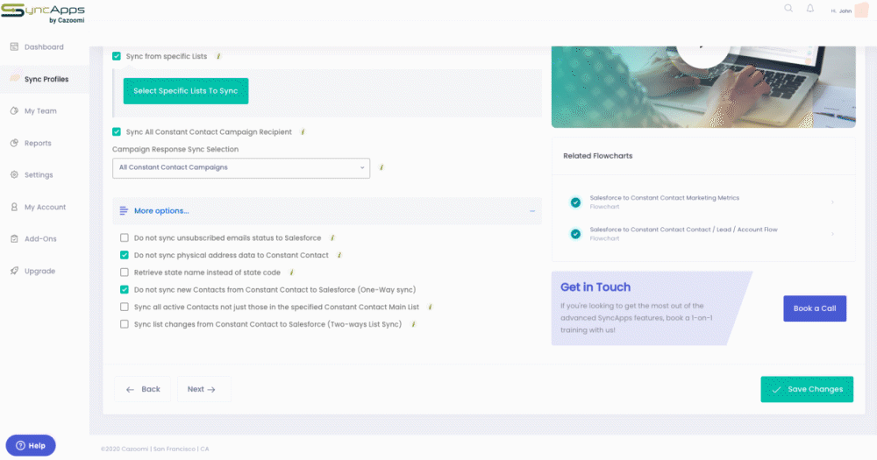This screenshot has height=460, width=877.
Task: Click info icon for sync all active Contacts
Action: coord(430,307)
